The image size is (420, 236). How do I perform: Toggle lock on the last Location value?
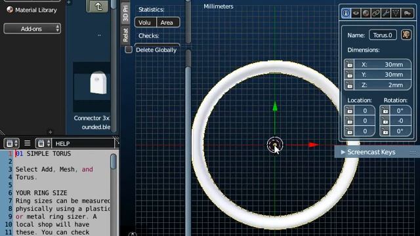coord(349,131)
